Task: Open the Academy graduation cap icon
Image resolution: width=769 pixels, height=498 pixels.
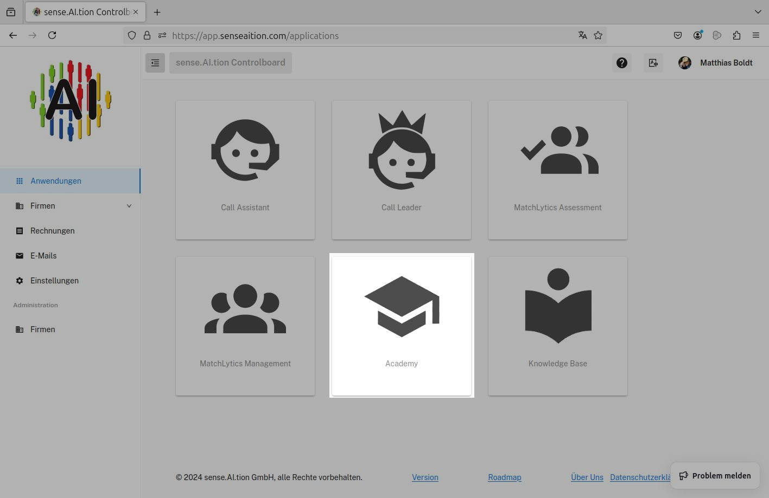Action: (x=402, y=307)
